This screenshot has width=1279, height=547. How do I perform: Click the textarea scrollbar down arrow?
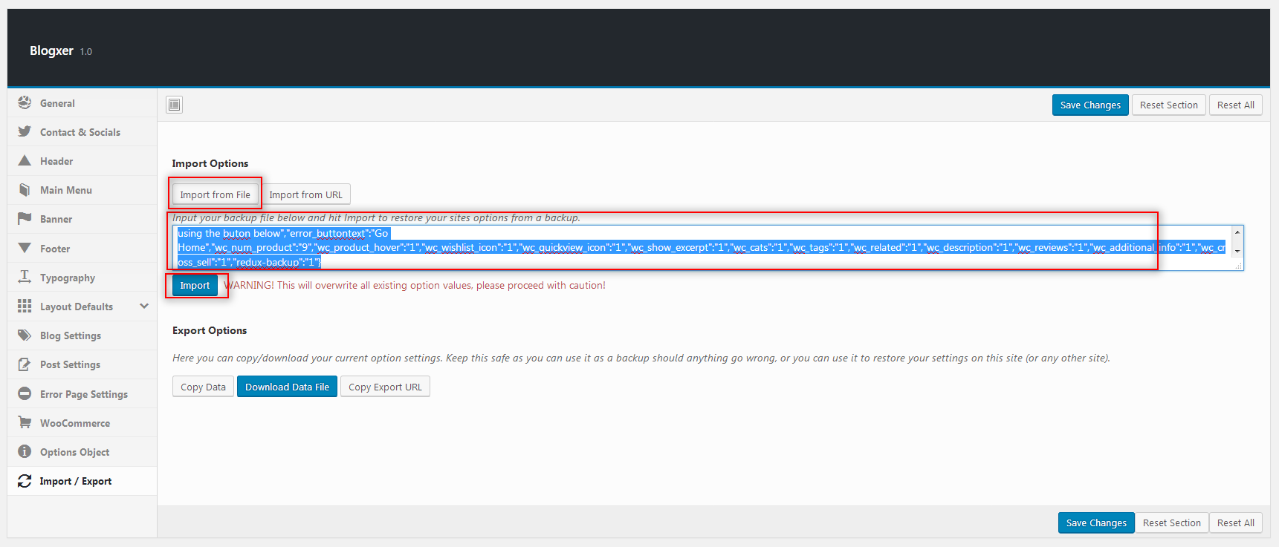[1237, 251]
